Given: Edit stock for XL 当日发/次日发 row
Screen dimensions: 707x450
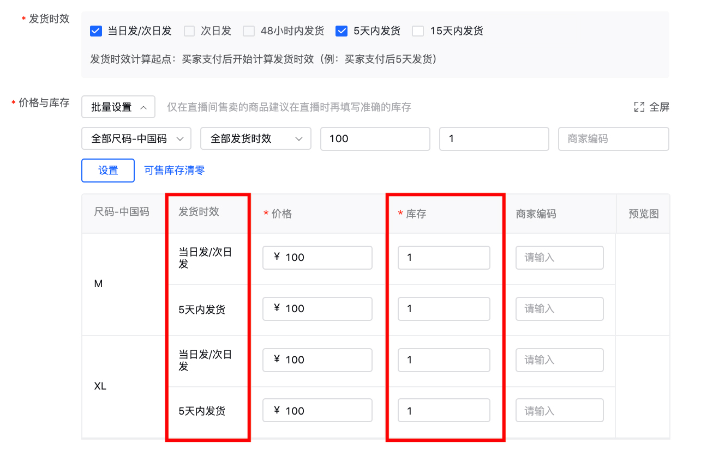Looking at the screenshot, I should coord(444,360).
